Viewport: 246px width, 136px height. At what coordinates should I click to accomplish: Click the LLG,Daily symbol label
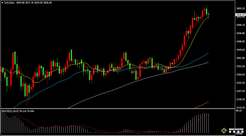9,3
